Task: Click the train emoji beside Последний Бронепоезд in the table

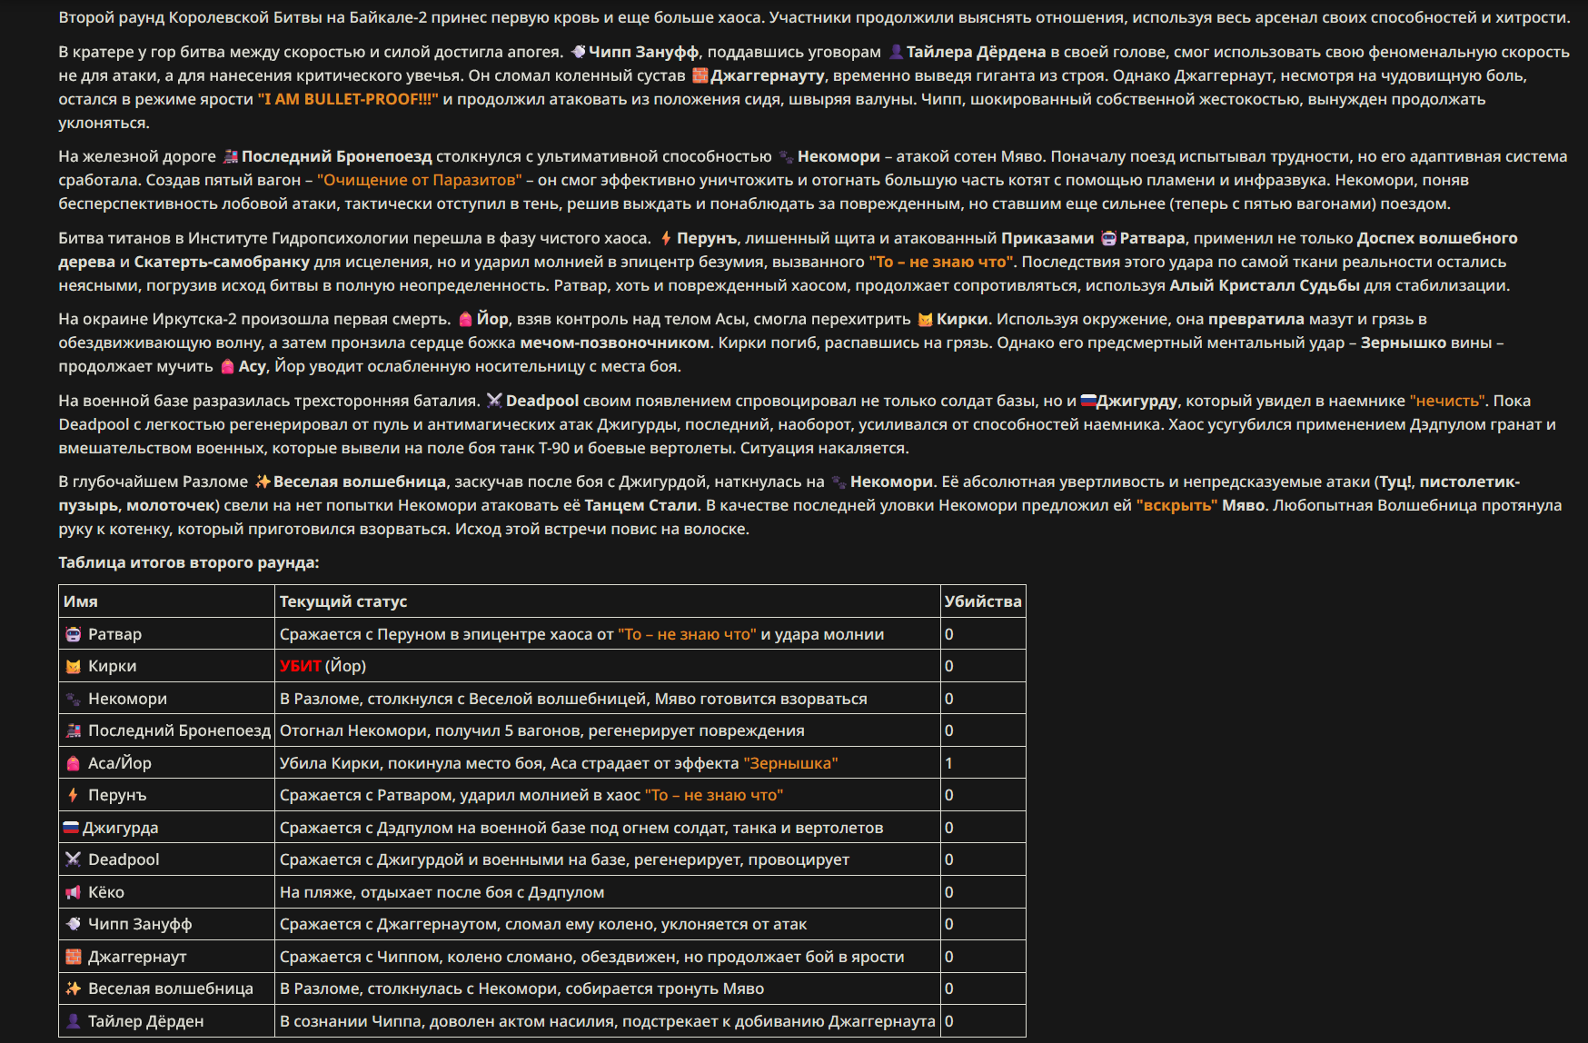Action: tap(74, 730)
